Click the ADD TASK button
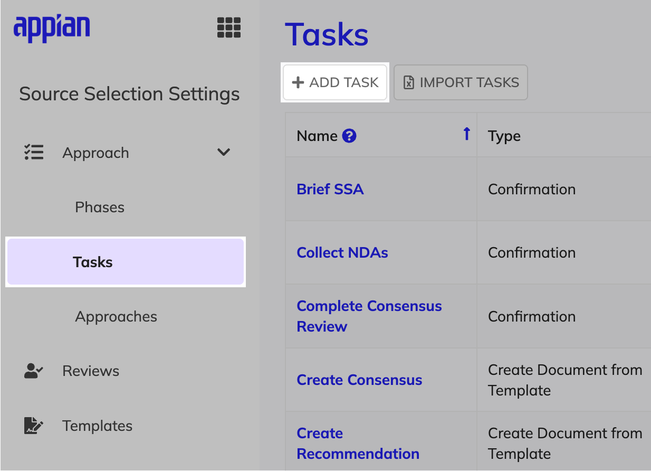Viewport: 651px width, 471px height. click(336, 82)
